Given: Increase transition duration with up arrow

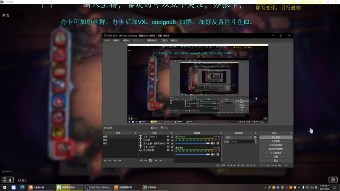Looking at the screenshot, I should (256, 140).
